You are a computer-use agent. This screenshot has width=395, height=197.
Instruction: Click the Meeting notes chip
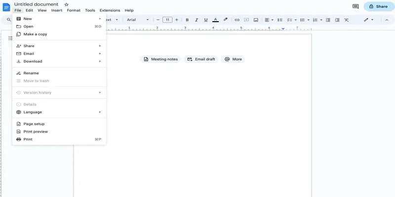tap(160, 59)
